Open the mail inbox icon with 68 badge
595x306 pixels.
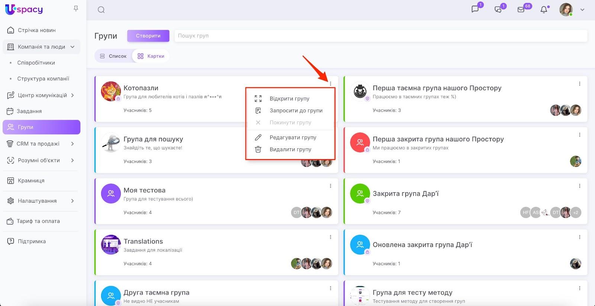click(521, 10)
